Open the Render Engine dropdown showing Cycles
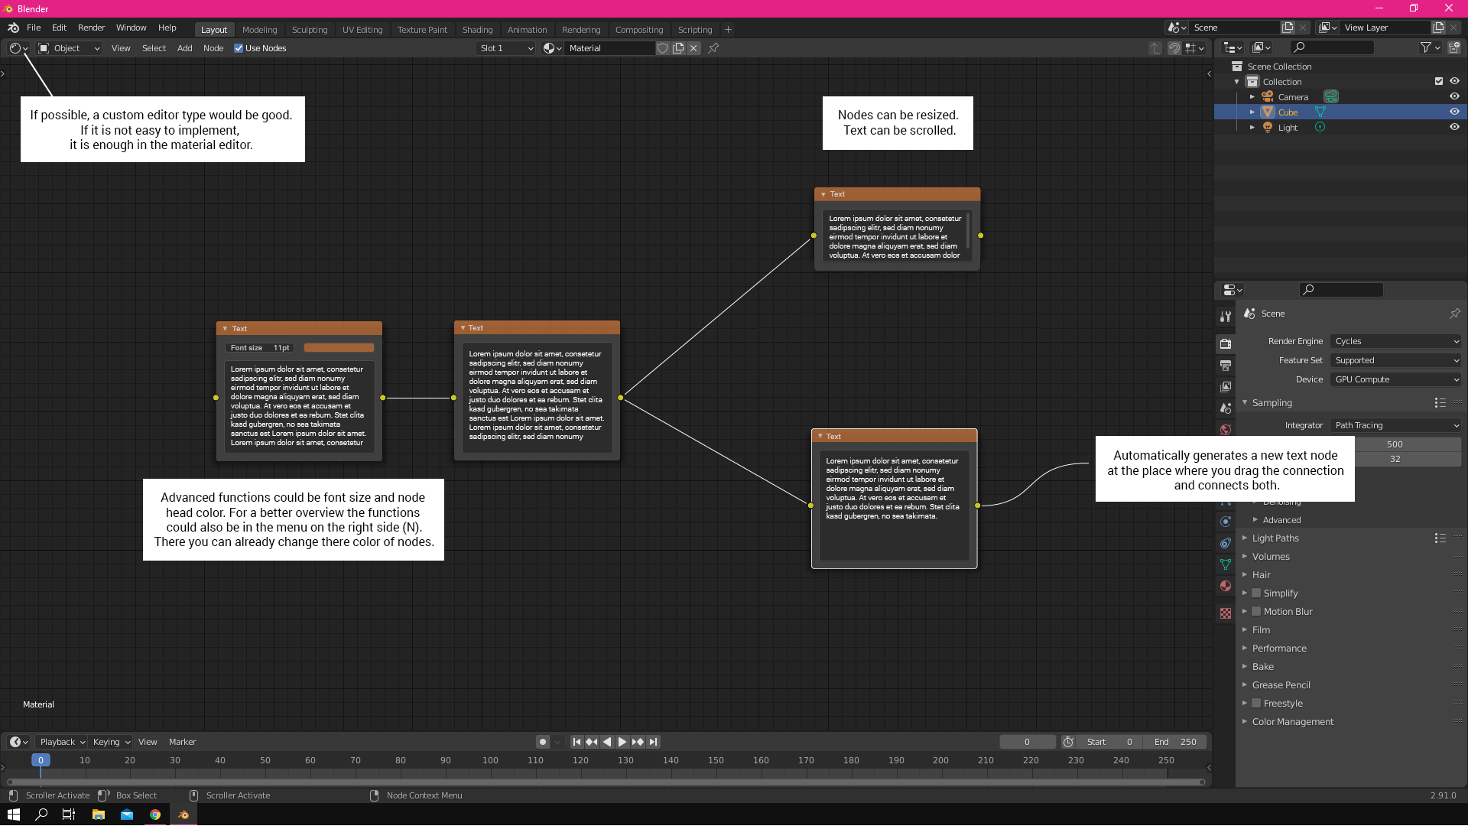The width and height of the screenshot is (1468, 826). pos(1396,341)
